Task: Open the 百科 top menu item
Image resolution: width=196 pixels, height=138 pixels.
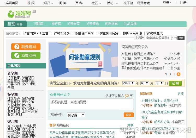Action: pyautogui.click(x=79, y=3)
